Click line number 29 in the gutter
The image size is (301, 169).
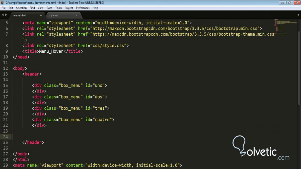click(6, 165)
